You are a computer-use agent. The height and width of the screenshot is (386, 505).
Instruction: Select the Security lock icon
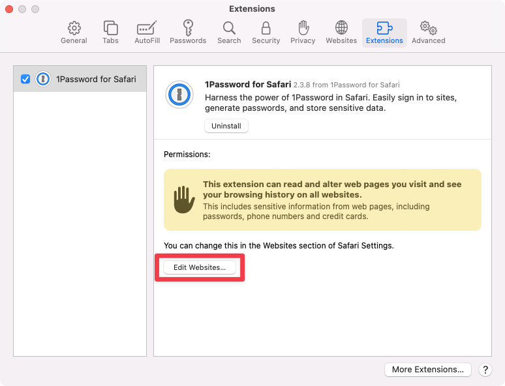266,32
